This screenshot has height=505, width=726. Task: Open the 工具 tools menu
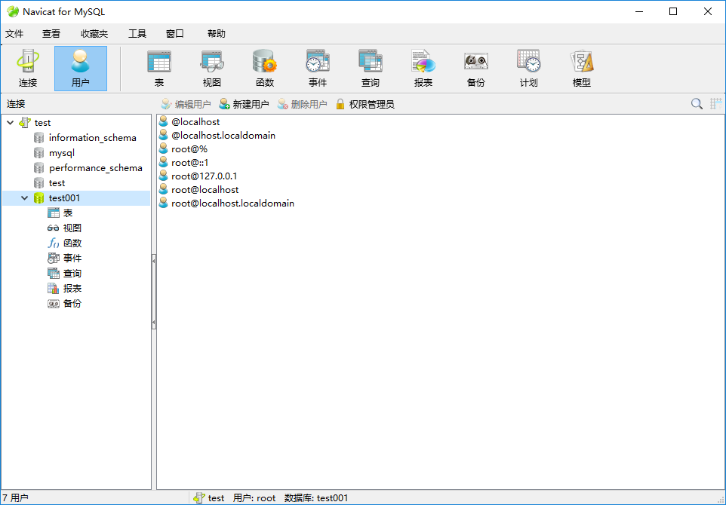137,34
